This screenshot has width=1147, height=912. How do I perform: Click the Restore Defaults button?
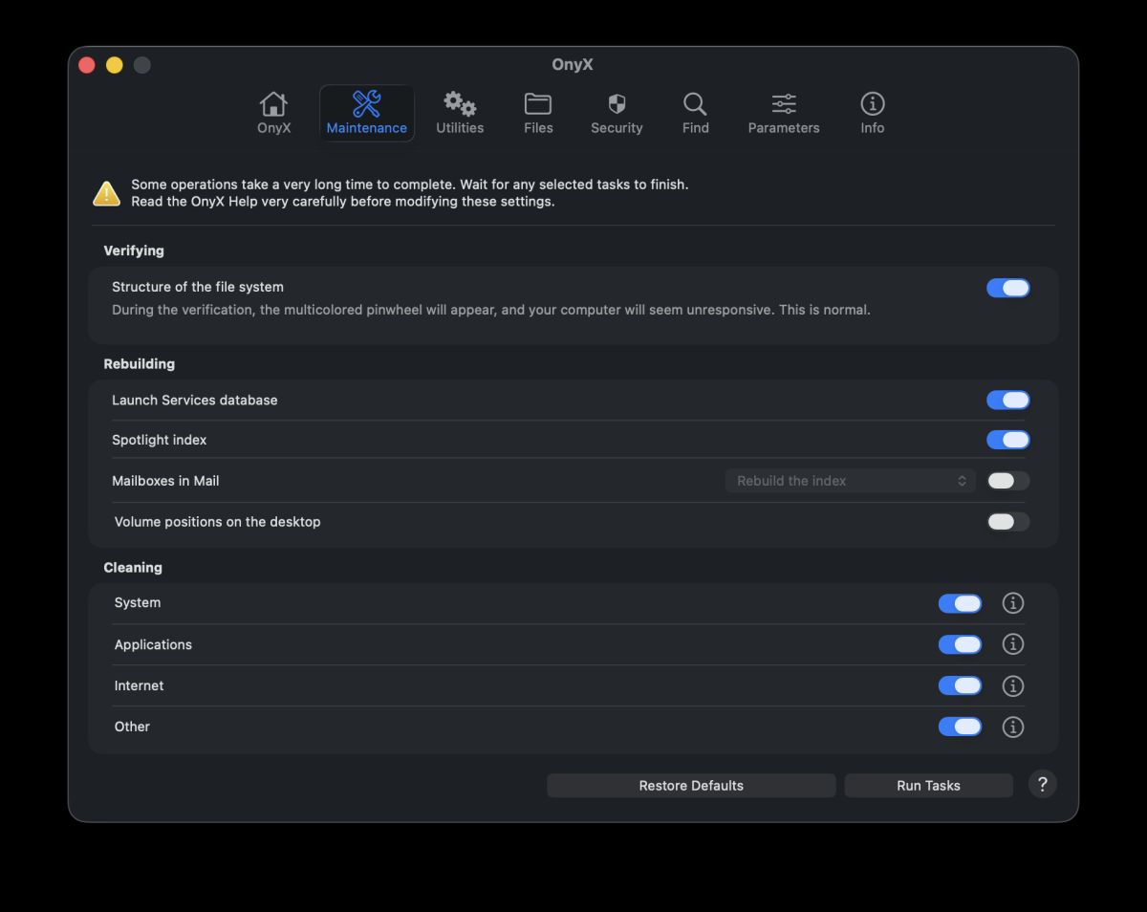(691, 786)
